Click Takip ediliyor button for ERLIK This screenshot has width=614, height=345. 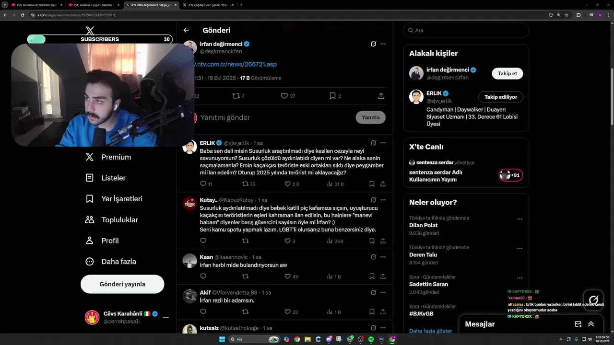pos(500,97)
